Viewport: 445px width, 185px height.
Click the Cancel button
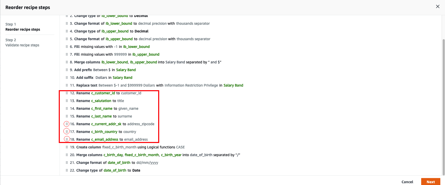(407, 182)
